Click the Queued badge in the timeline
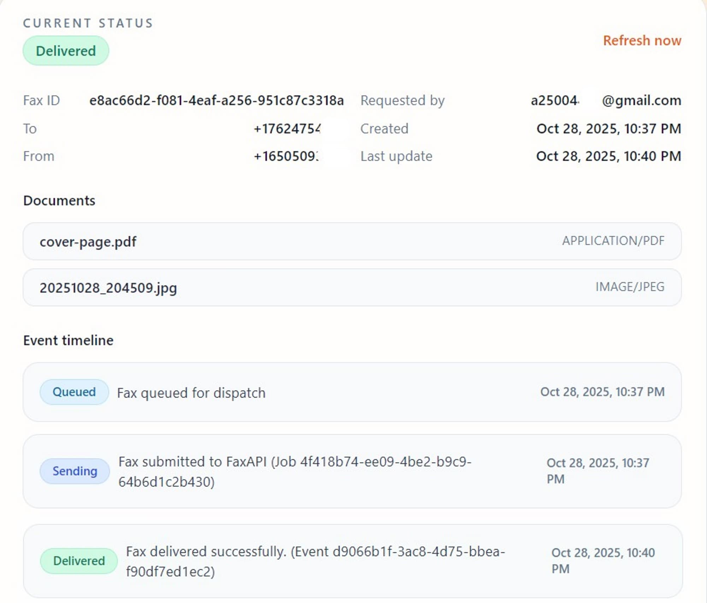Image resolution: width=707 pixels, height=603 pixels. click(x=74, y=392)
